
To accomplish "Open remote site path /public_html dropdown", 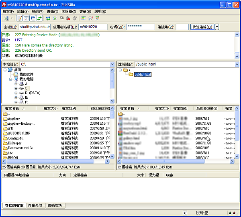I will pyautogui.click(x=237, y=64).
